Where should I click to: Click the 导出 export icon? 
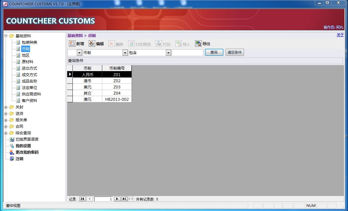198,43
